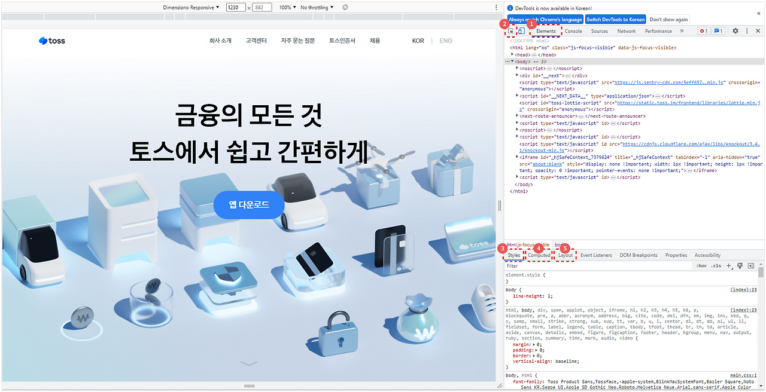
Task: Open the Performance tab
Action: coord(658,31)
